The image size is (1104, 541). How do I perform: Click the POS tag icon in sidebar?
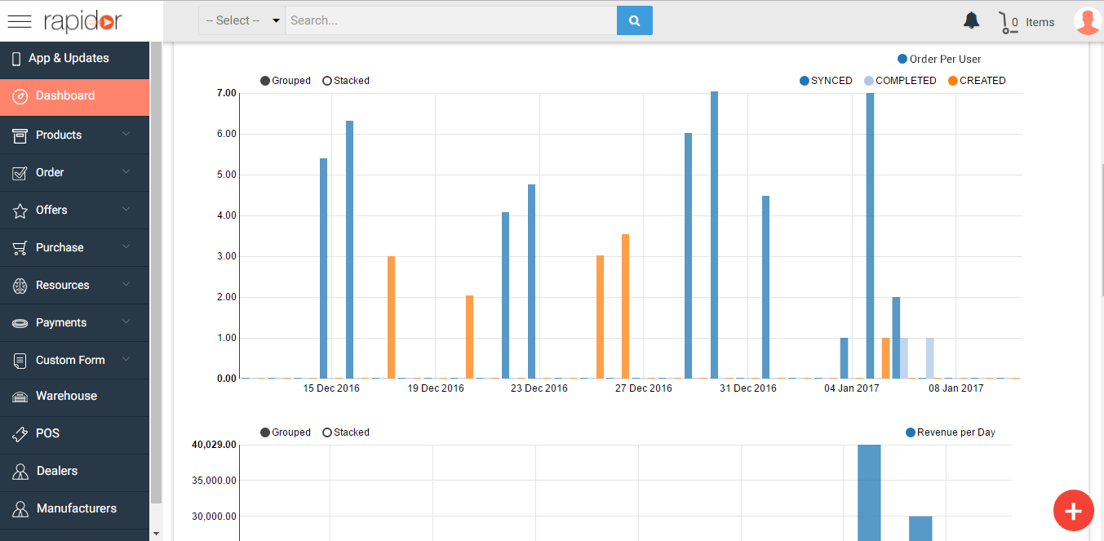pos(20,434)
